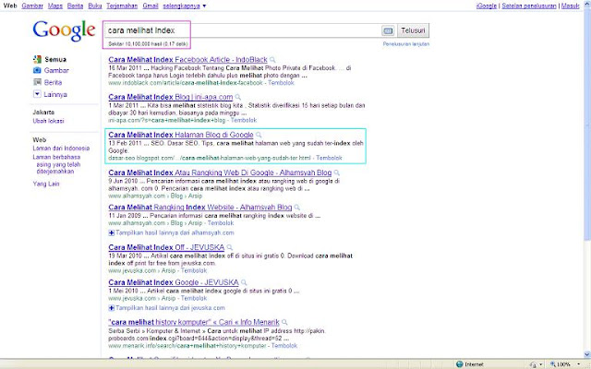Open the on-screen keyboard icon in search box
Image resolution: width=591 pixels, height=369 pixels.
coord(388,30)
